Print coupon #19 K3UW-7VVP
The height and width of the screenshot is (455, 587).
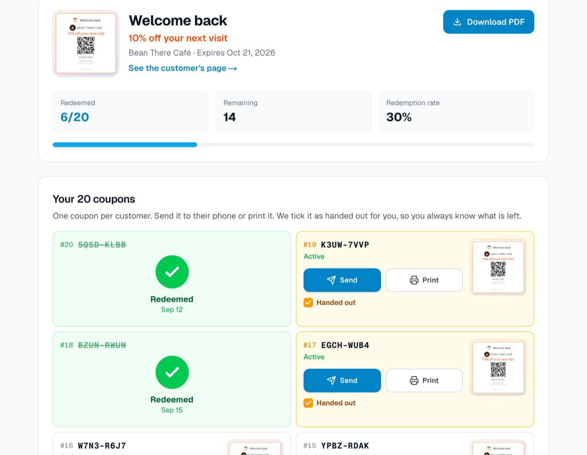pyautogui.click(x=424, y=280)
